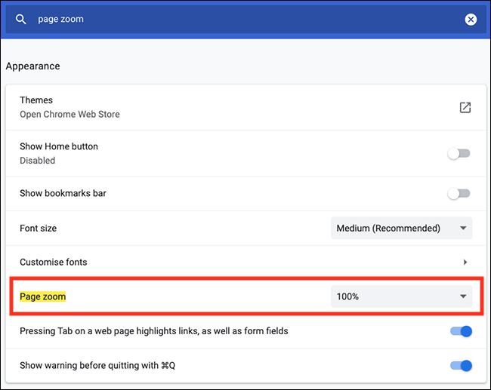
Task: Click the Show Home button label
Action: (59, 146)
